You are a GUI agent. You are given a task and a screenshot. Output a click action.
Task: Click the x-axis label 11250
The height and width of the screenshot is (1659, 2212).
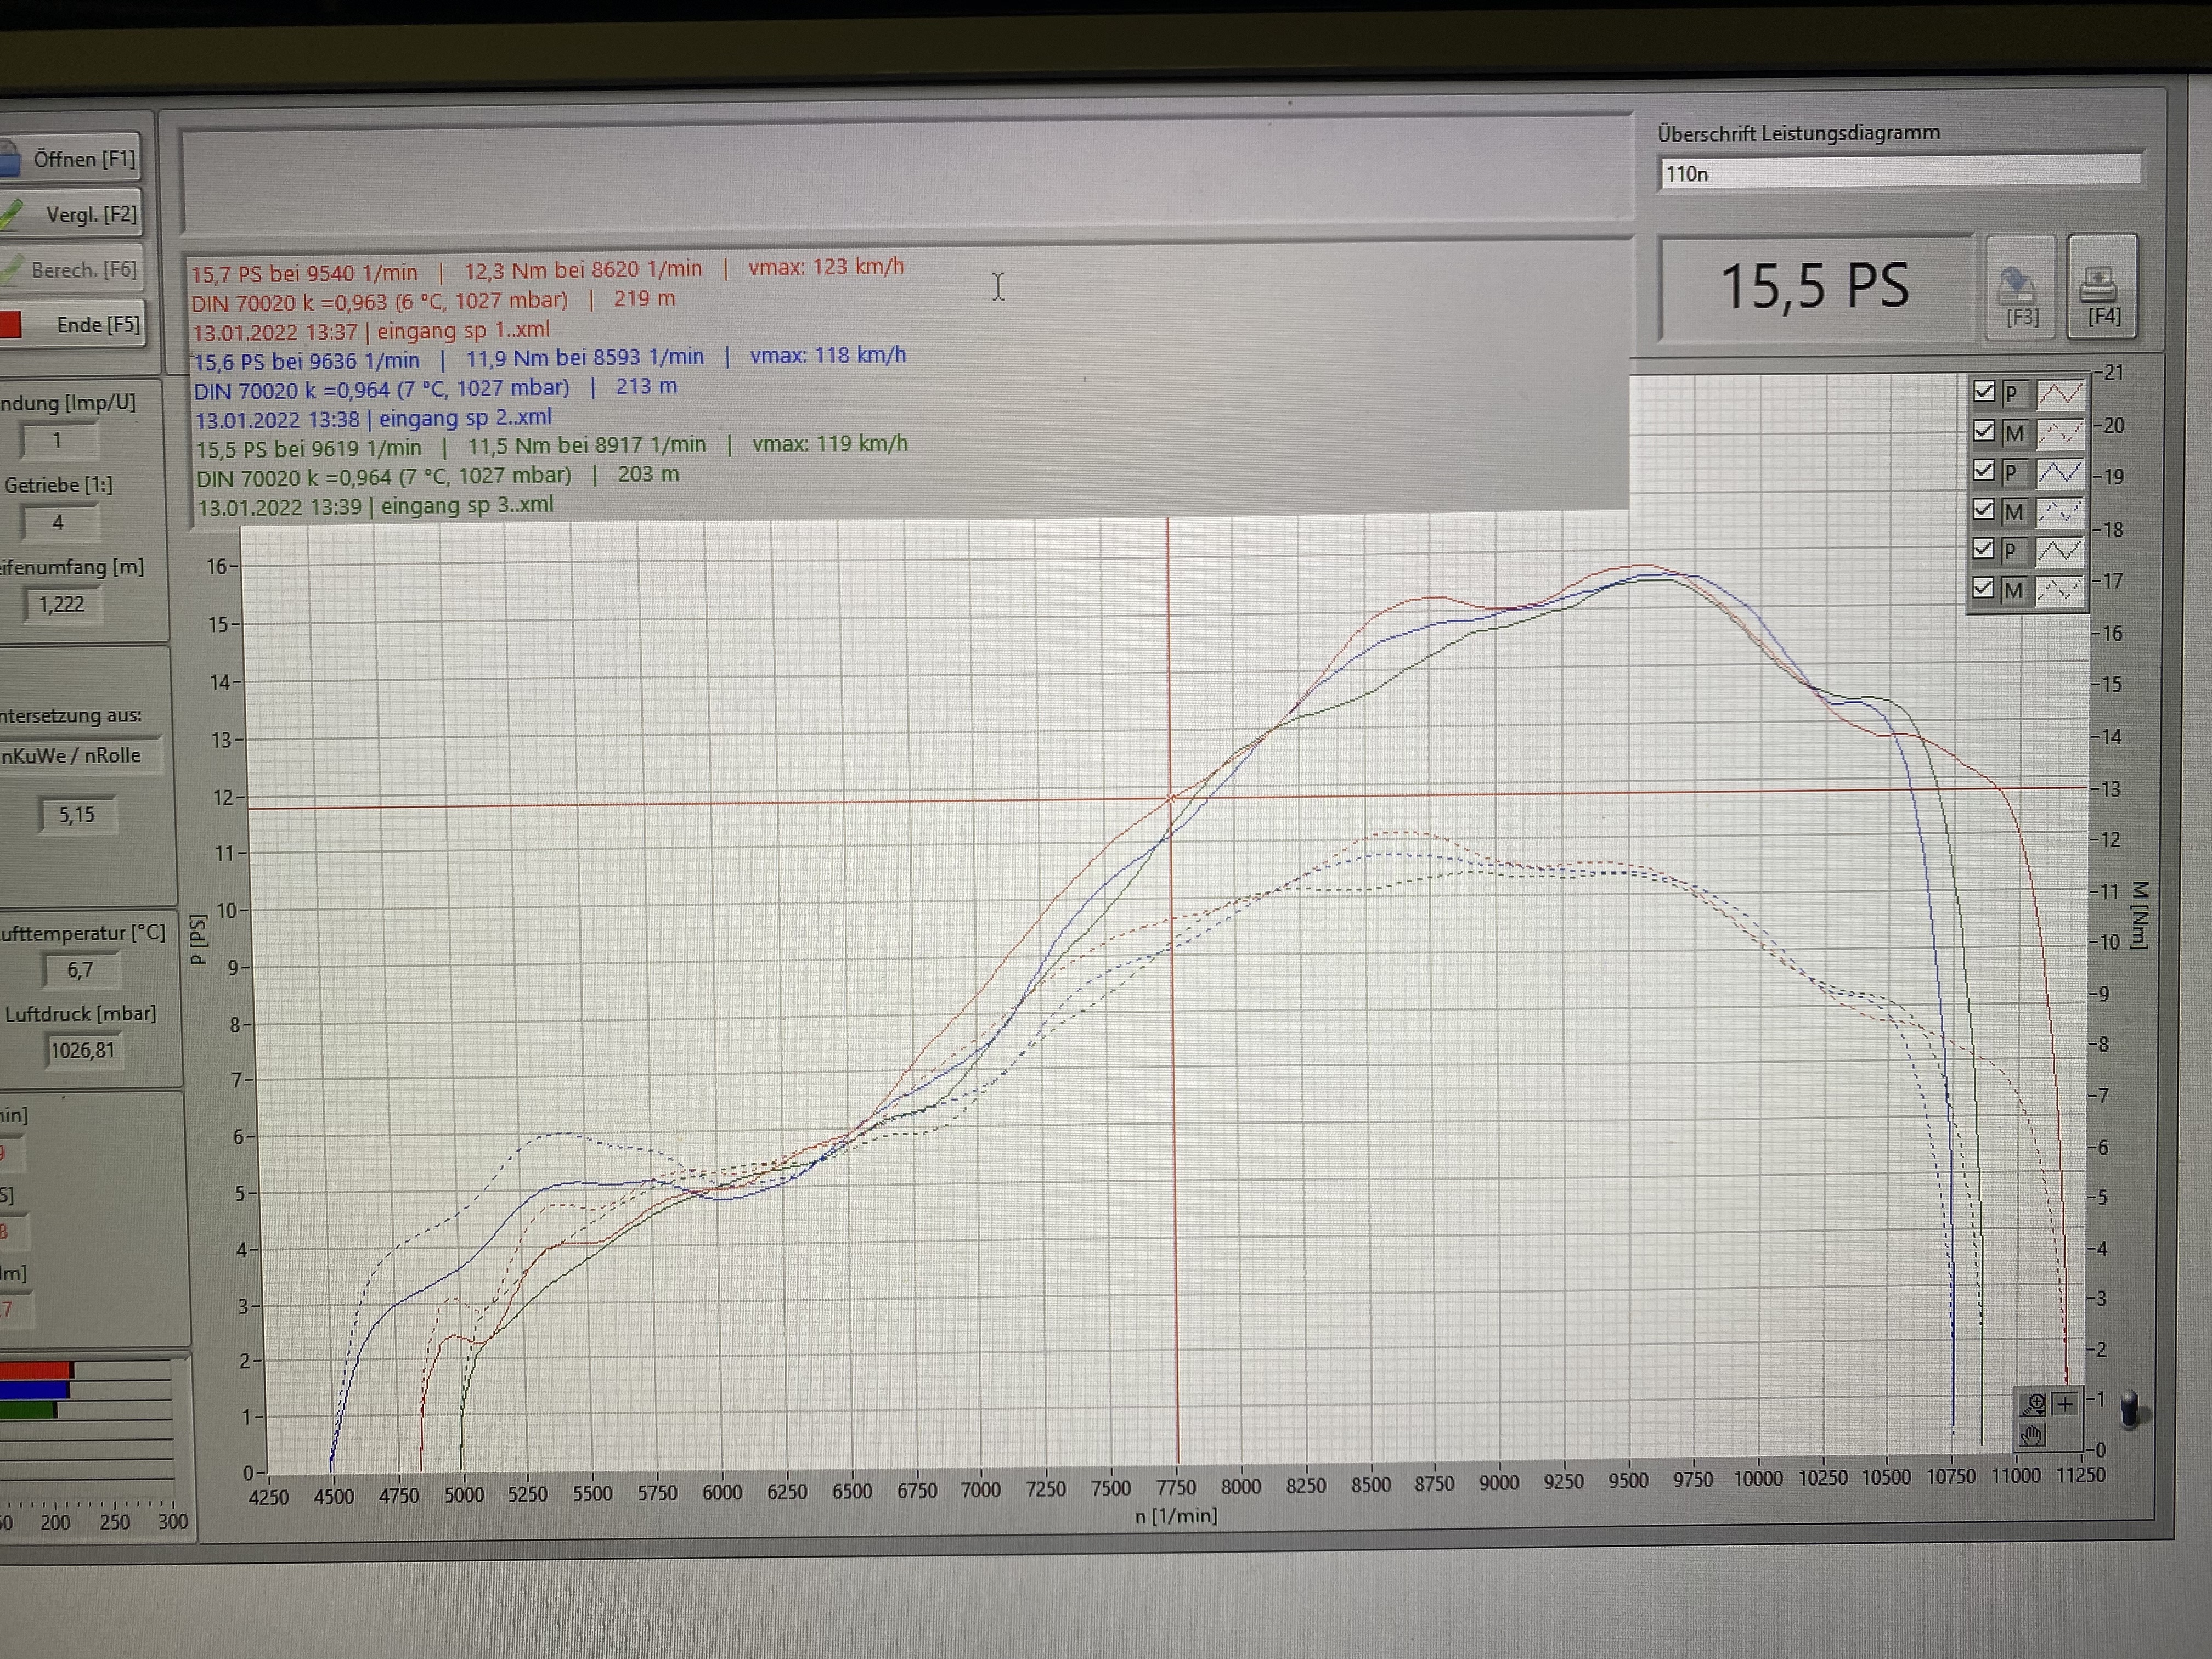2081,1475
